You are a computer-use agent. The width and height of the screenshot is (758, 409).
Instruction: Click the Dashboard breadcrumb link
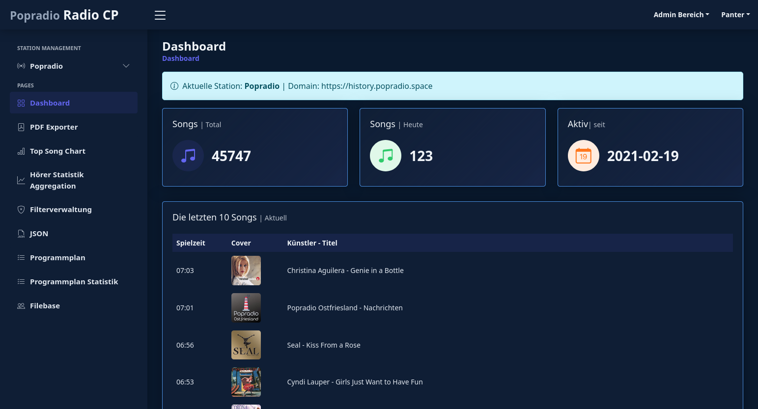pyautogui.click(x=180, y=58)
